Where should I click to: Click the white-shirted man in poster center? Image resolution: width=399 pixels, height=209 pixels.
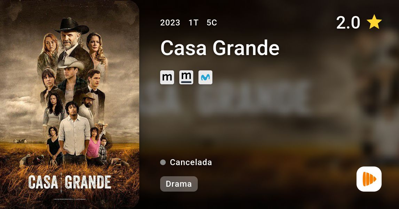(74, 133)
